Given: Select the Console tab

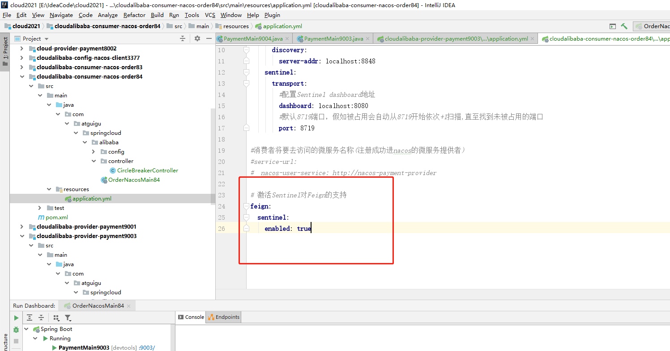Looking at the screenshot, I should [x=191, y=317].
